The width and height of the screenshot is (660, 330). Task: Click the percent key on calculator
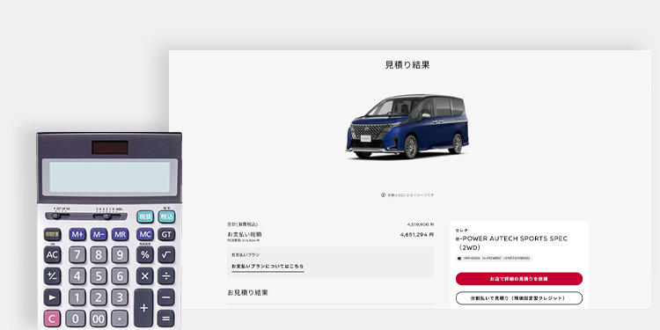(x=145, y=254)
